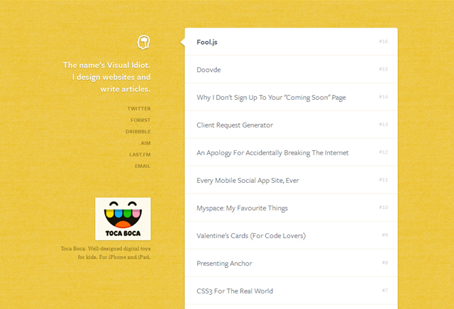The image size is (454, 309).
Task: Select the AIM contact link
Action: [145, 143]
